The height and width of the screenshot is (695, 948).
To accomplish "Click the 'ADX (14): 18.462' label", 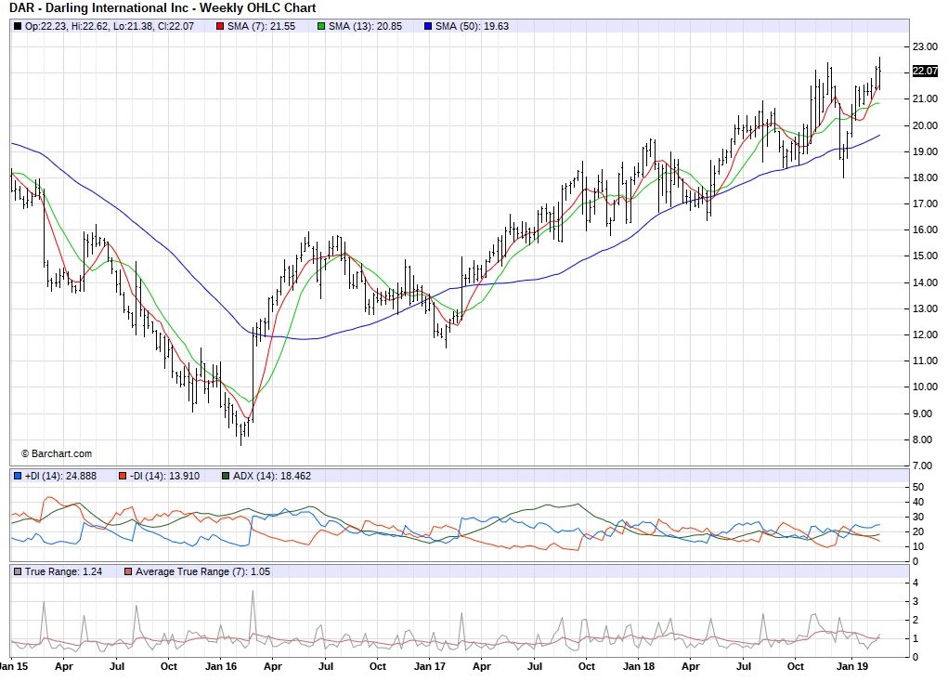I will pos(272,476).
